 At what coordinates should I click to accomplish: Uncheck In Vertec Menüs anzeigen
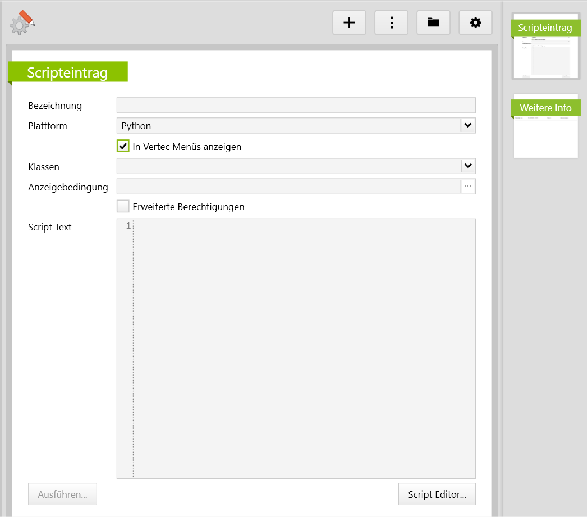click(x=123, y=146)
